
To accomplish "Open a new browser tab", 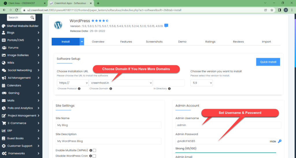I will tap(98, 3).
